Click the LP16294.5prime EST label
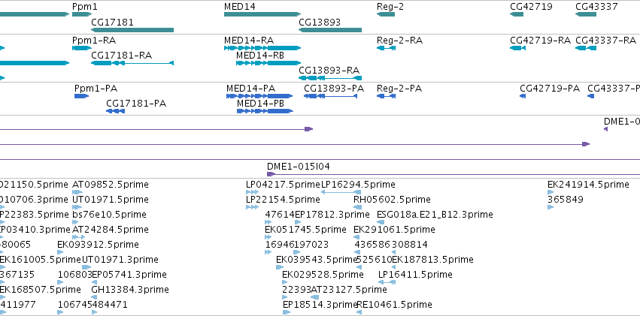 tap(358, 185)
